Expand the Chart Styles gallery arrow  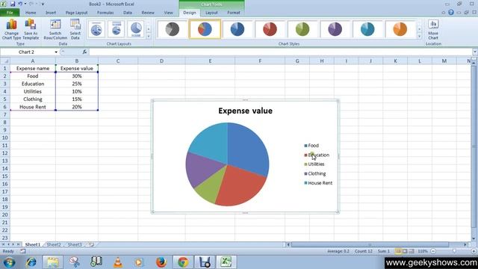point(420,37)
